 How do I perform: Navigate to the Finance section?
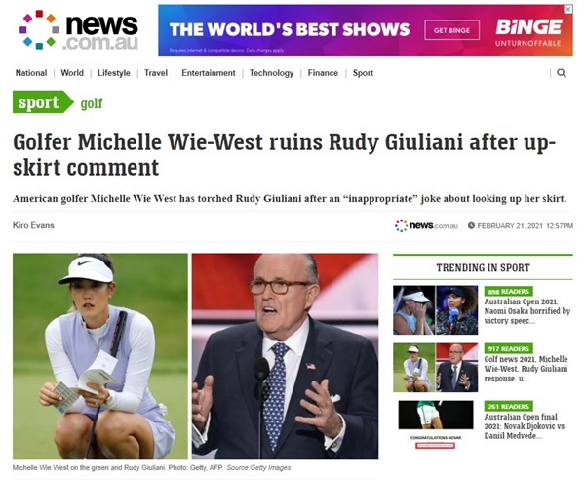(x=323, y=73)
